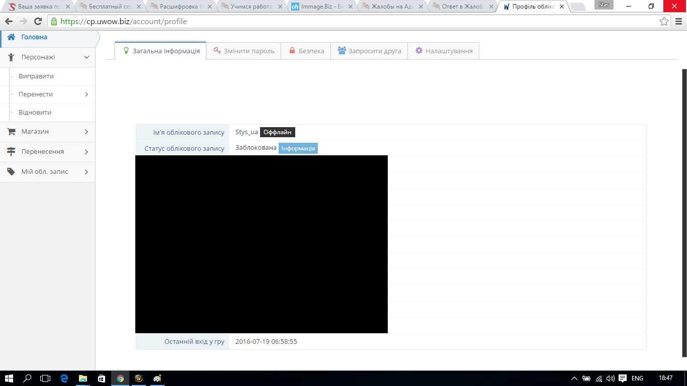Click the tag icon beside Мій обл. запис
The height and width of the screenshot is (386, 687).
[11, 172]
